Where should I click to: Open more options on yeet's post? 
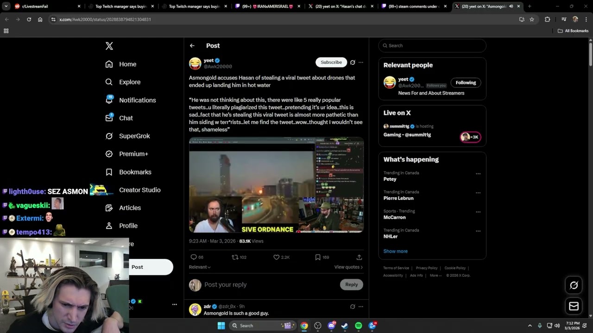361,62
